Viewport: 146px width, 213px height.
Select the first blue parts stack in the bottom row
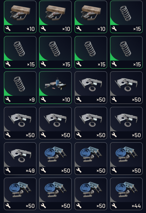pyautogui.click(x=20, y=194)
